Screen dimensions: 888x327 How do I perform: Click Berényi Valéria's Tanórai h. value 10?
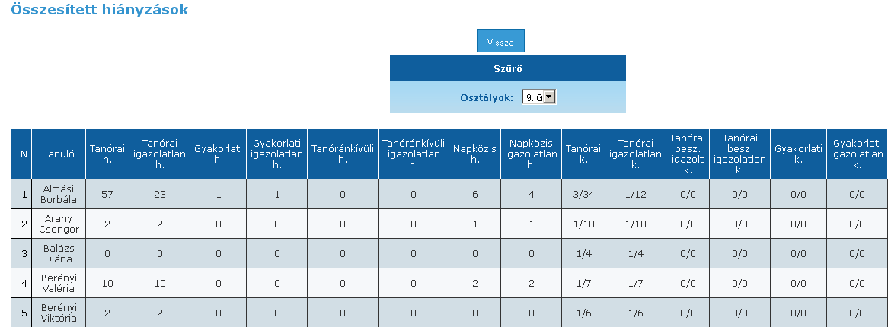107,283
